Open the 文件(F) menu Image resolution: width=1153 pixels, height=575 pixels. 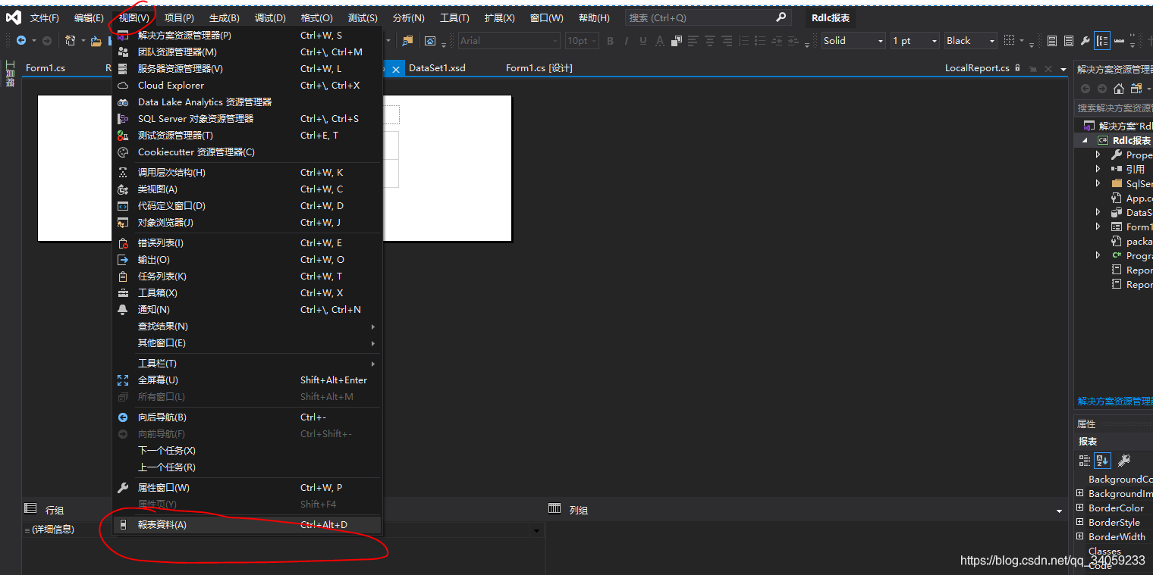pos(44,17)
